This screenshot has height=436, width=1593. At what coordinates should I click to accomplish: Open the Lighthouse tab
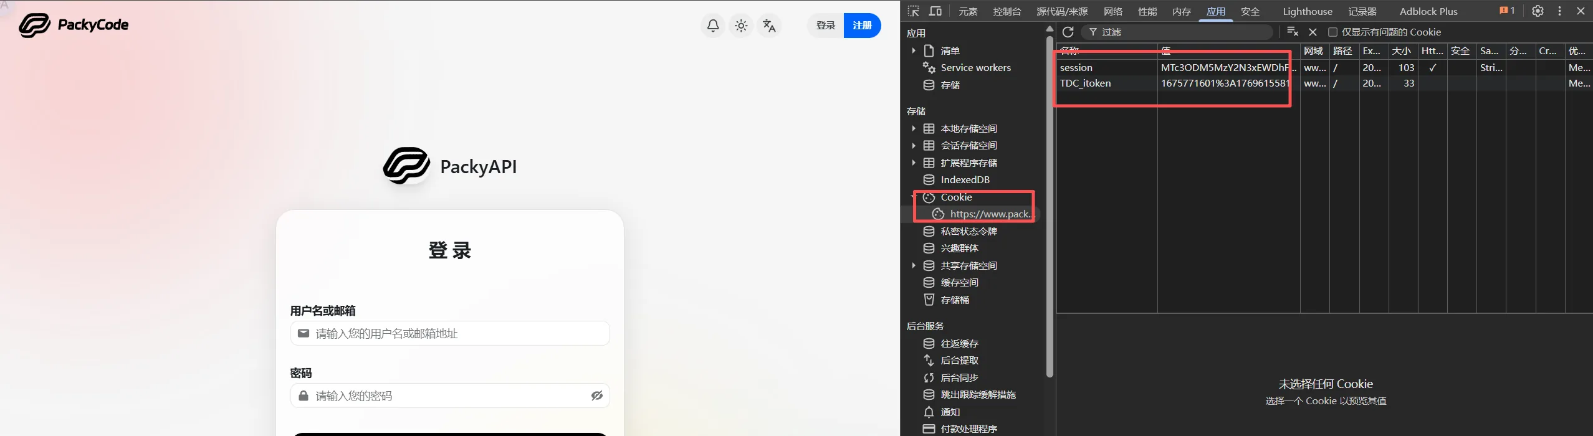click(1307, 11)
